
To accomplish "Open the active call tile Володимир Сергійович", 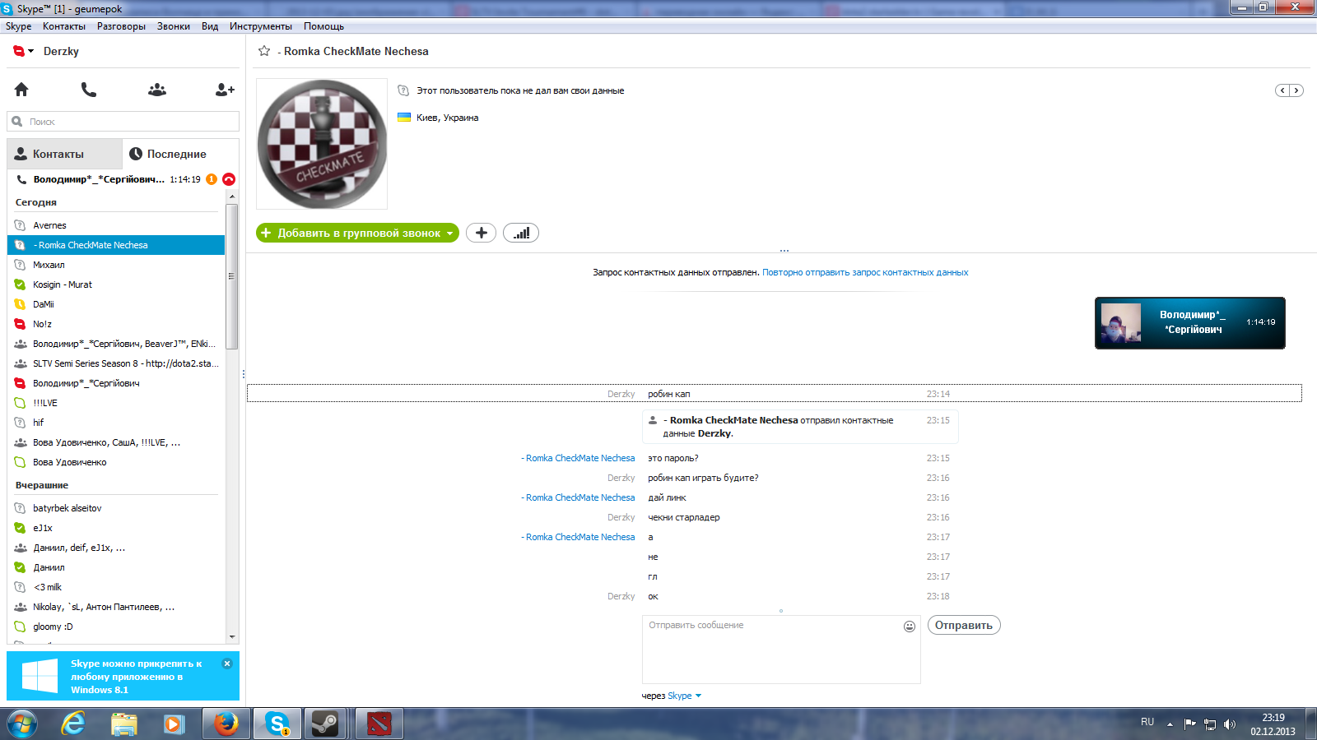I will [x=1190, y=323].
